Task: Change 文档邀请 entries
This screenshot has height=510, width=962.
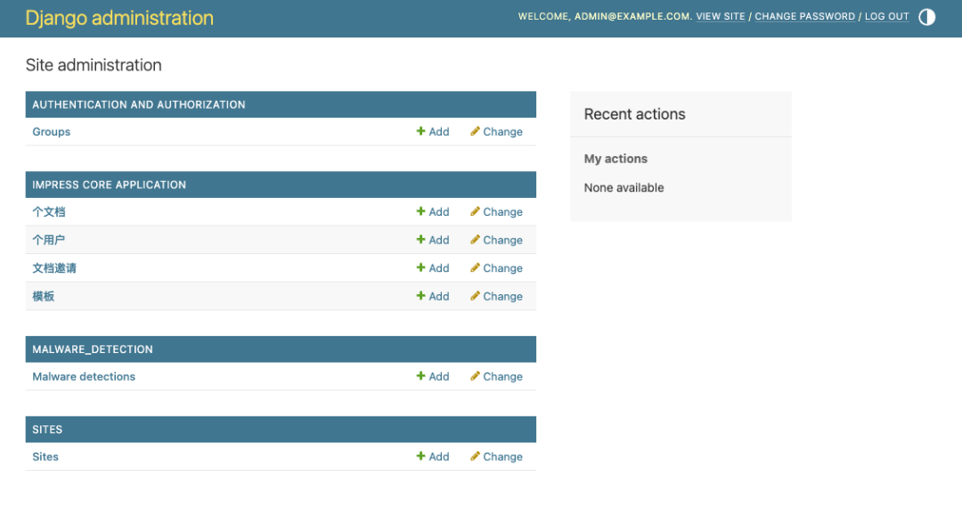Action: point(496,267)
